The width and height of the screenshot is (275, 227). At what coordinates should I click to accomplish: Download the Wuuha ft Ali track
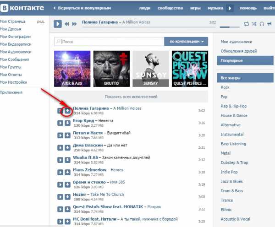coord(67,160)
